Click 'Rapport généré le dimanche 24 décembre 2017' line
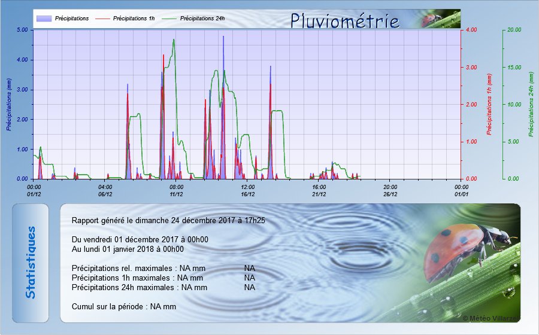Image resolution: width=539 pixels, height=335 pixels. tap(168, 220)
